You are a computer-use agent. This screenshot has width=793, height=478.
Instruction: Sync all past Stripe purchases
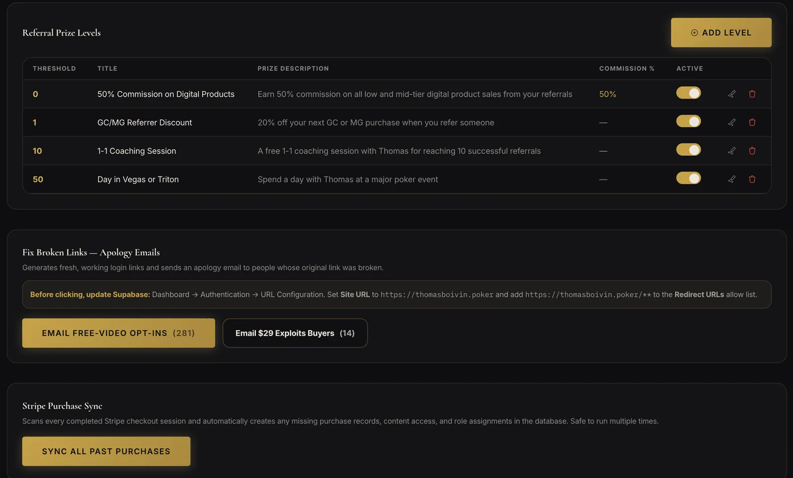(x=106, y=451)
